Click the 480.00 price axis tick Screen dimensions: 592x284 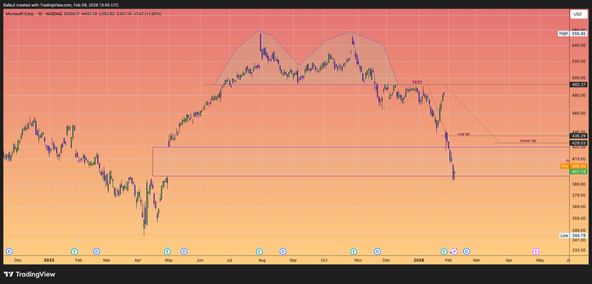(x=579, y=95)
